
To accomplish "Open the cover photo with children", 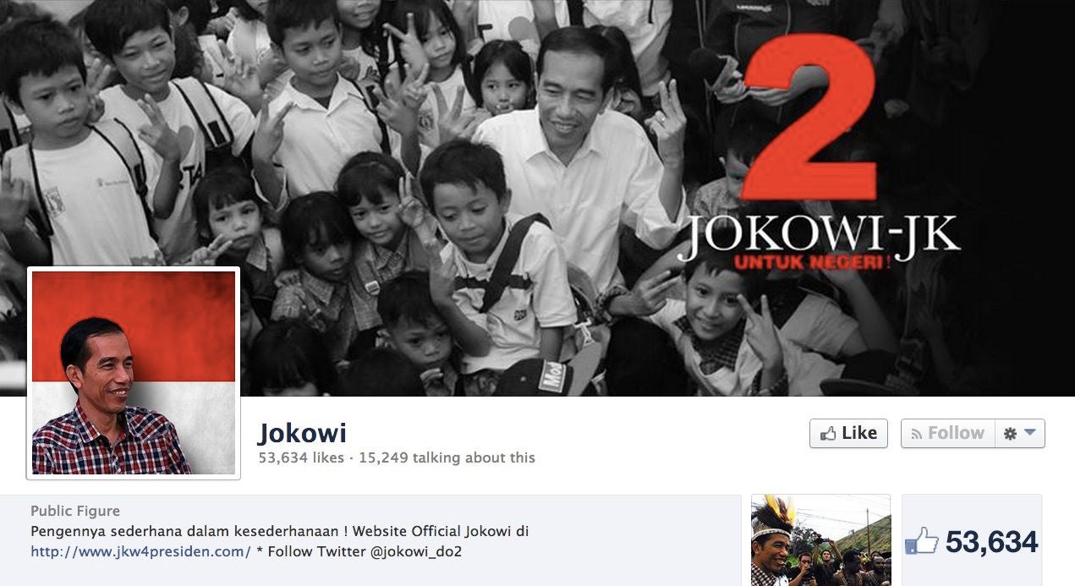I will click(537, 198).
